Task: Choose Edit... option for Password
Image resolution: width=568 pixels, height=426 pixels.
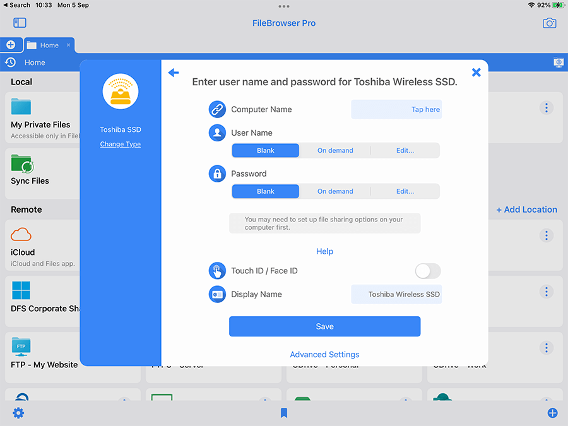Action: point(405,191)
